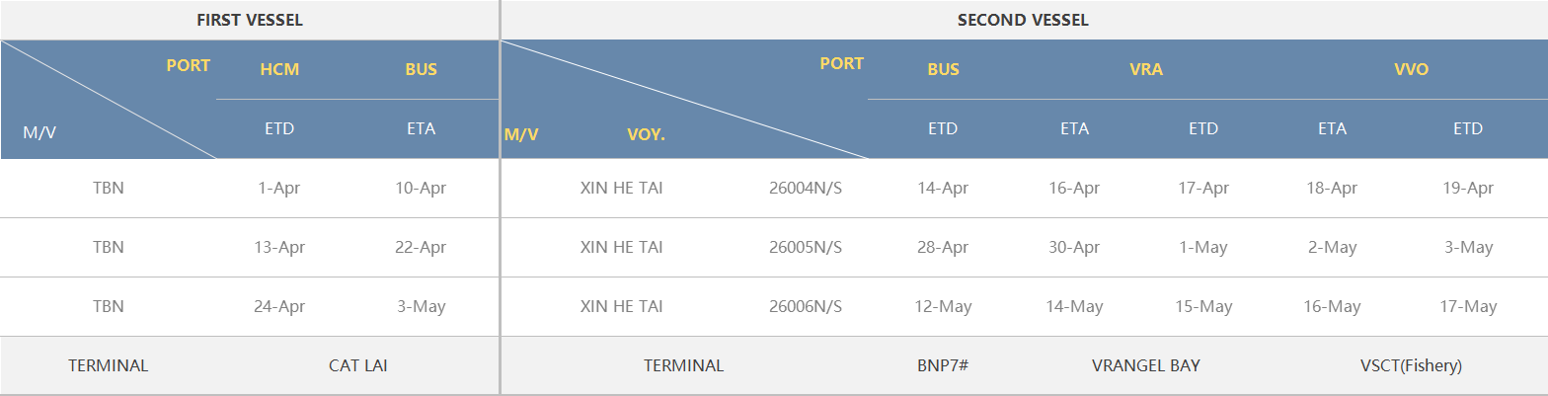Click the 30-Apr VRA arrival date
Image resolution: width=1548 pixels, height=396 pixels.
(x=1074, y=247)
